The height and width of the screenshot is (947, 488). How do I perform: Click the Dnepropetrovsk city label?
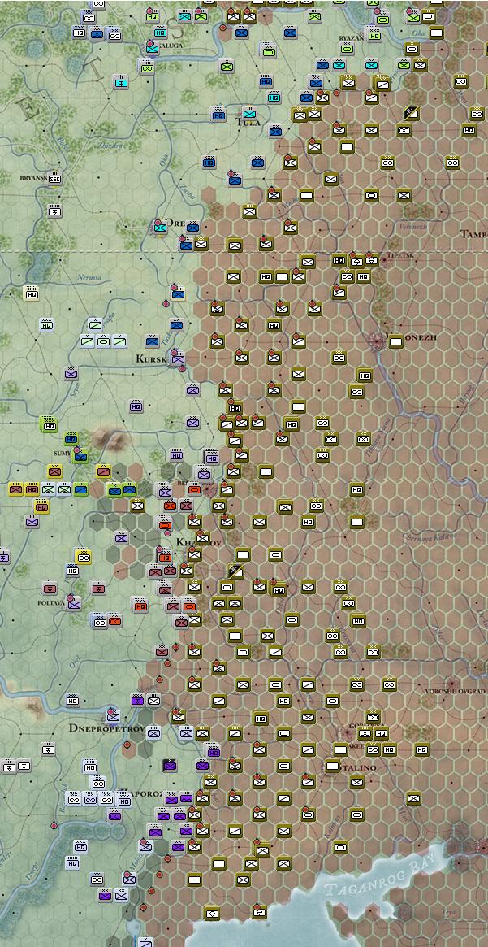pyautogui.click(x=106, y=728)
